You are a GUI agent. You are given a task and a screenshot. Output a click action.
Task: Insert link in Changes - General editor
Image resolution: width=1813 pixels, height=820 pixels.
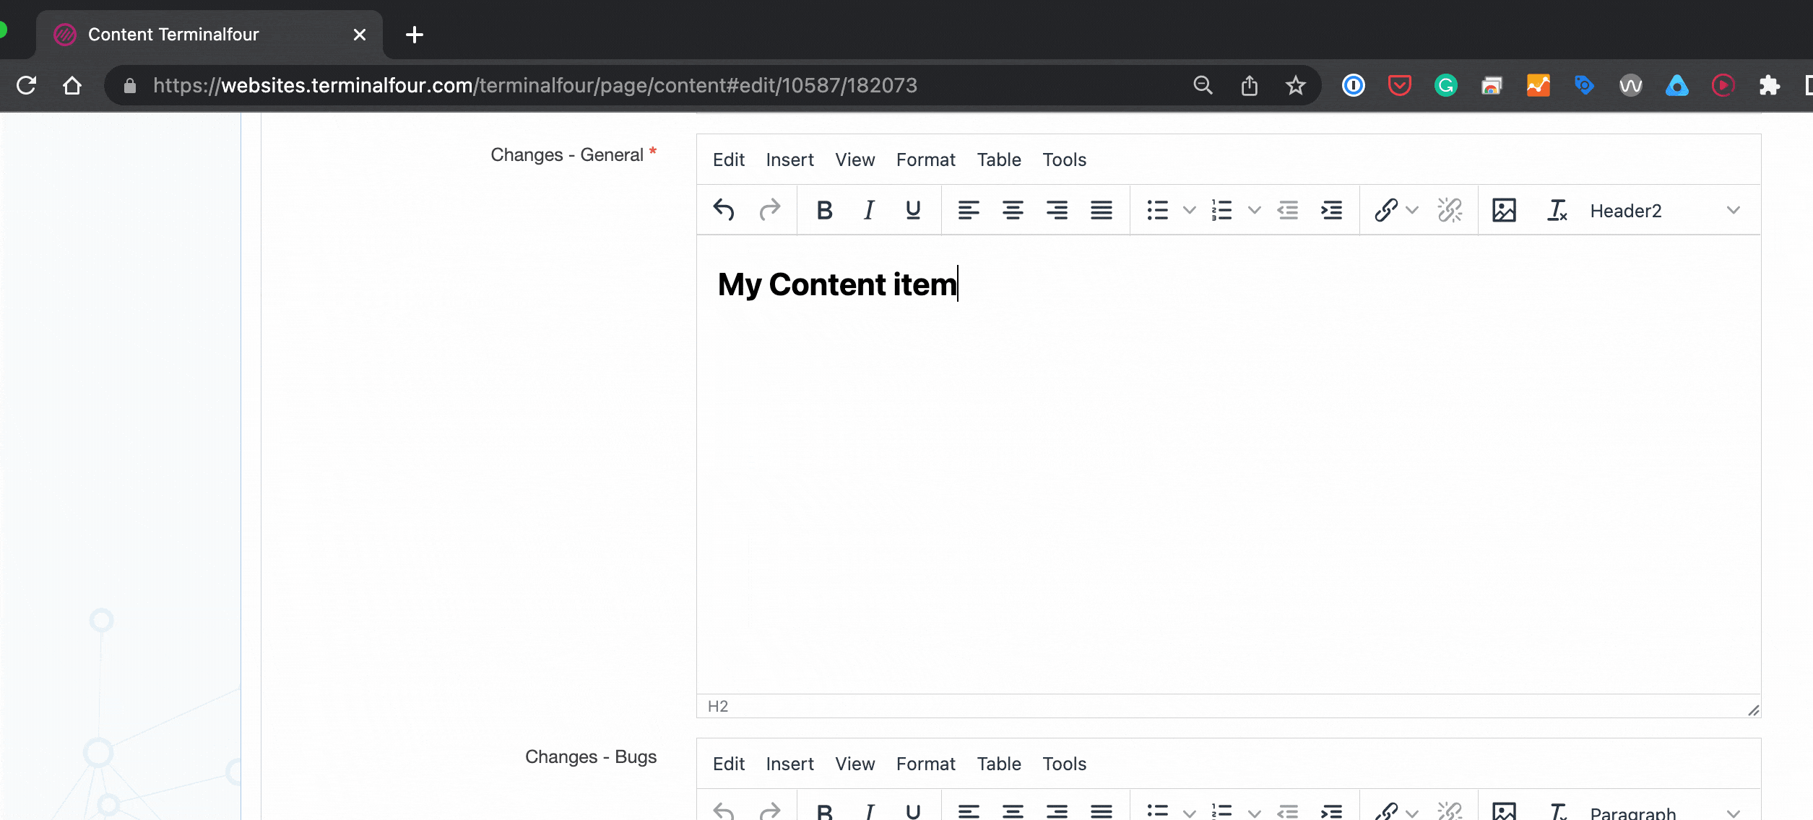(x=1386, y=210)
